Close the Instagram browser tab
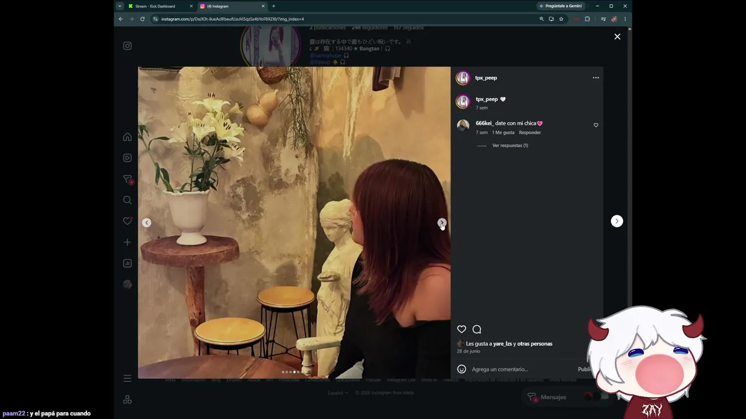The width and height of the screenshot is (746, 419). pyautogui.click(x=263, y=6)
